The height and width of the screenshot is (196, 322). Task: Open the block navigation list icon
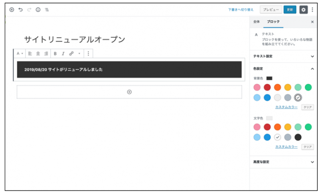tap(47, 10)
